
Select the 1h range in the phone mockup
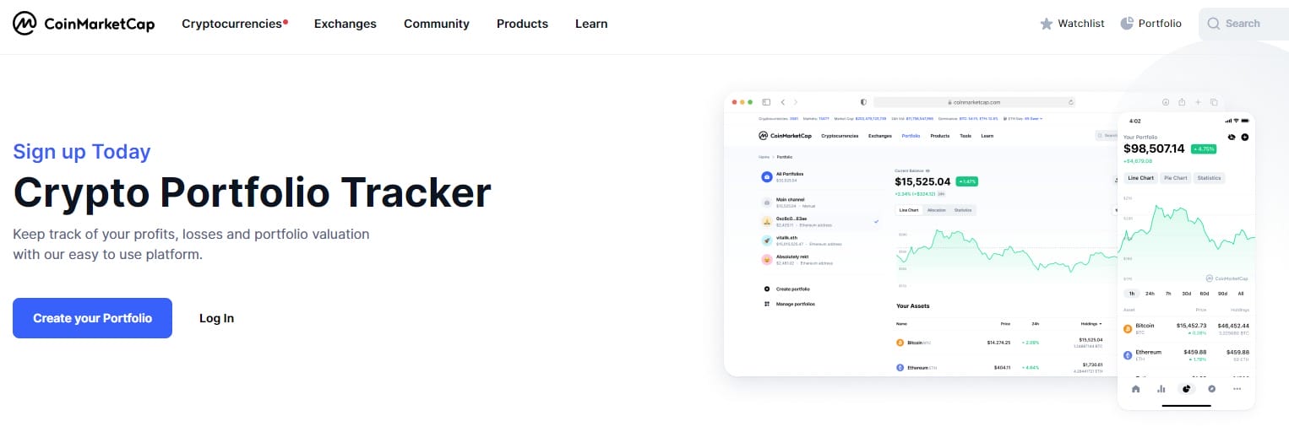point(1132,294)
